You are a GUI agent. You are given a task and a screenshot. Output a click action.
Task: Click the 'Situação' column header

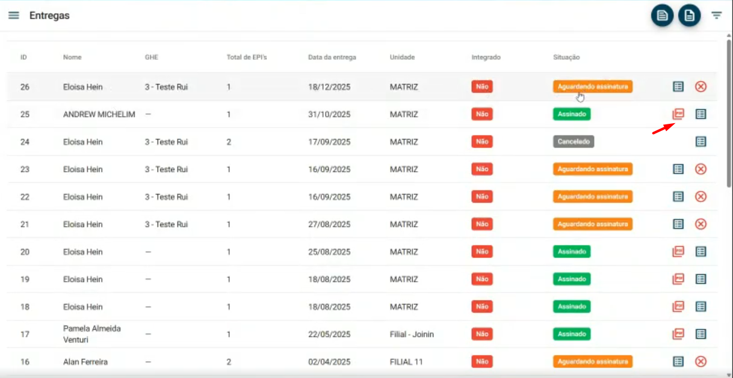pos(566,58)
